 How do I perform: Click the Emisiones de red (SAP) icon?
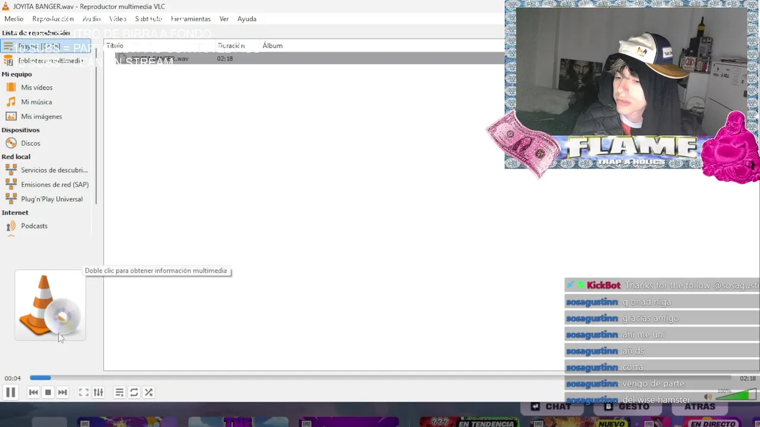click(11, 184)
